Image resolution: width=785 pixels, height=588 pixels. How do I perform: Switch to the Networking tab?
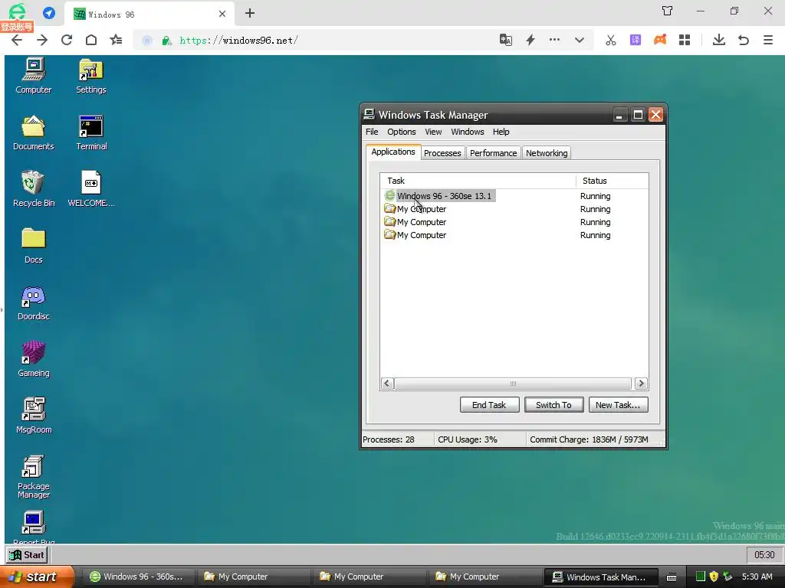pyautogui.click(x=547, y=153)
